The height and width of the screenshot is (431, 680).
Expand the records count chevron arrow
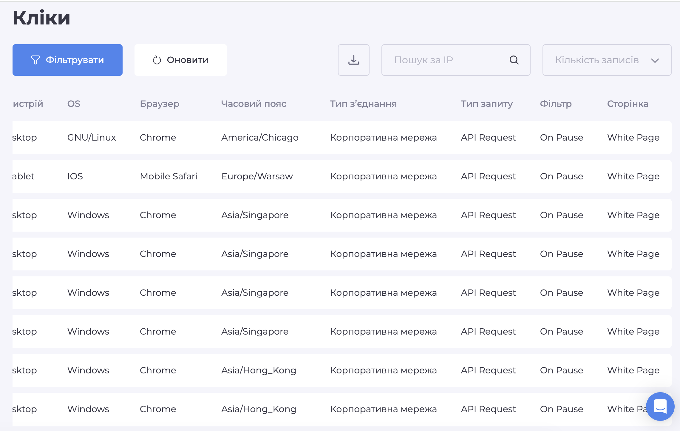click(655, 61)
